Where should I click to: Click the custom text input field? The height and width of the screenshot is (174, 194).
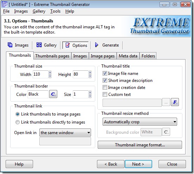132,102
